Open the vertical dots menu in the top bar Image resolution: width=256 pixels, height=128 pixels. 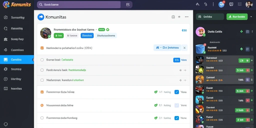(x=213, y=4)
